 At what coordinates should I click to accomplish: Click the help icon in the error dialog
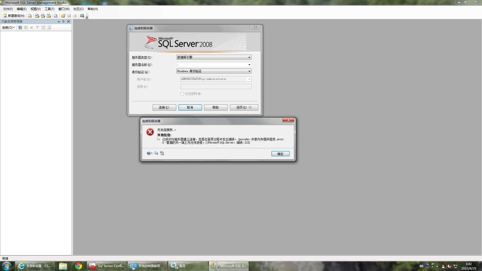[149, 153]
